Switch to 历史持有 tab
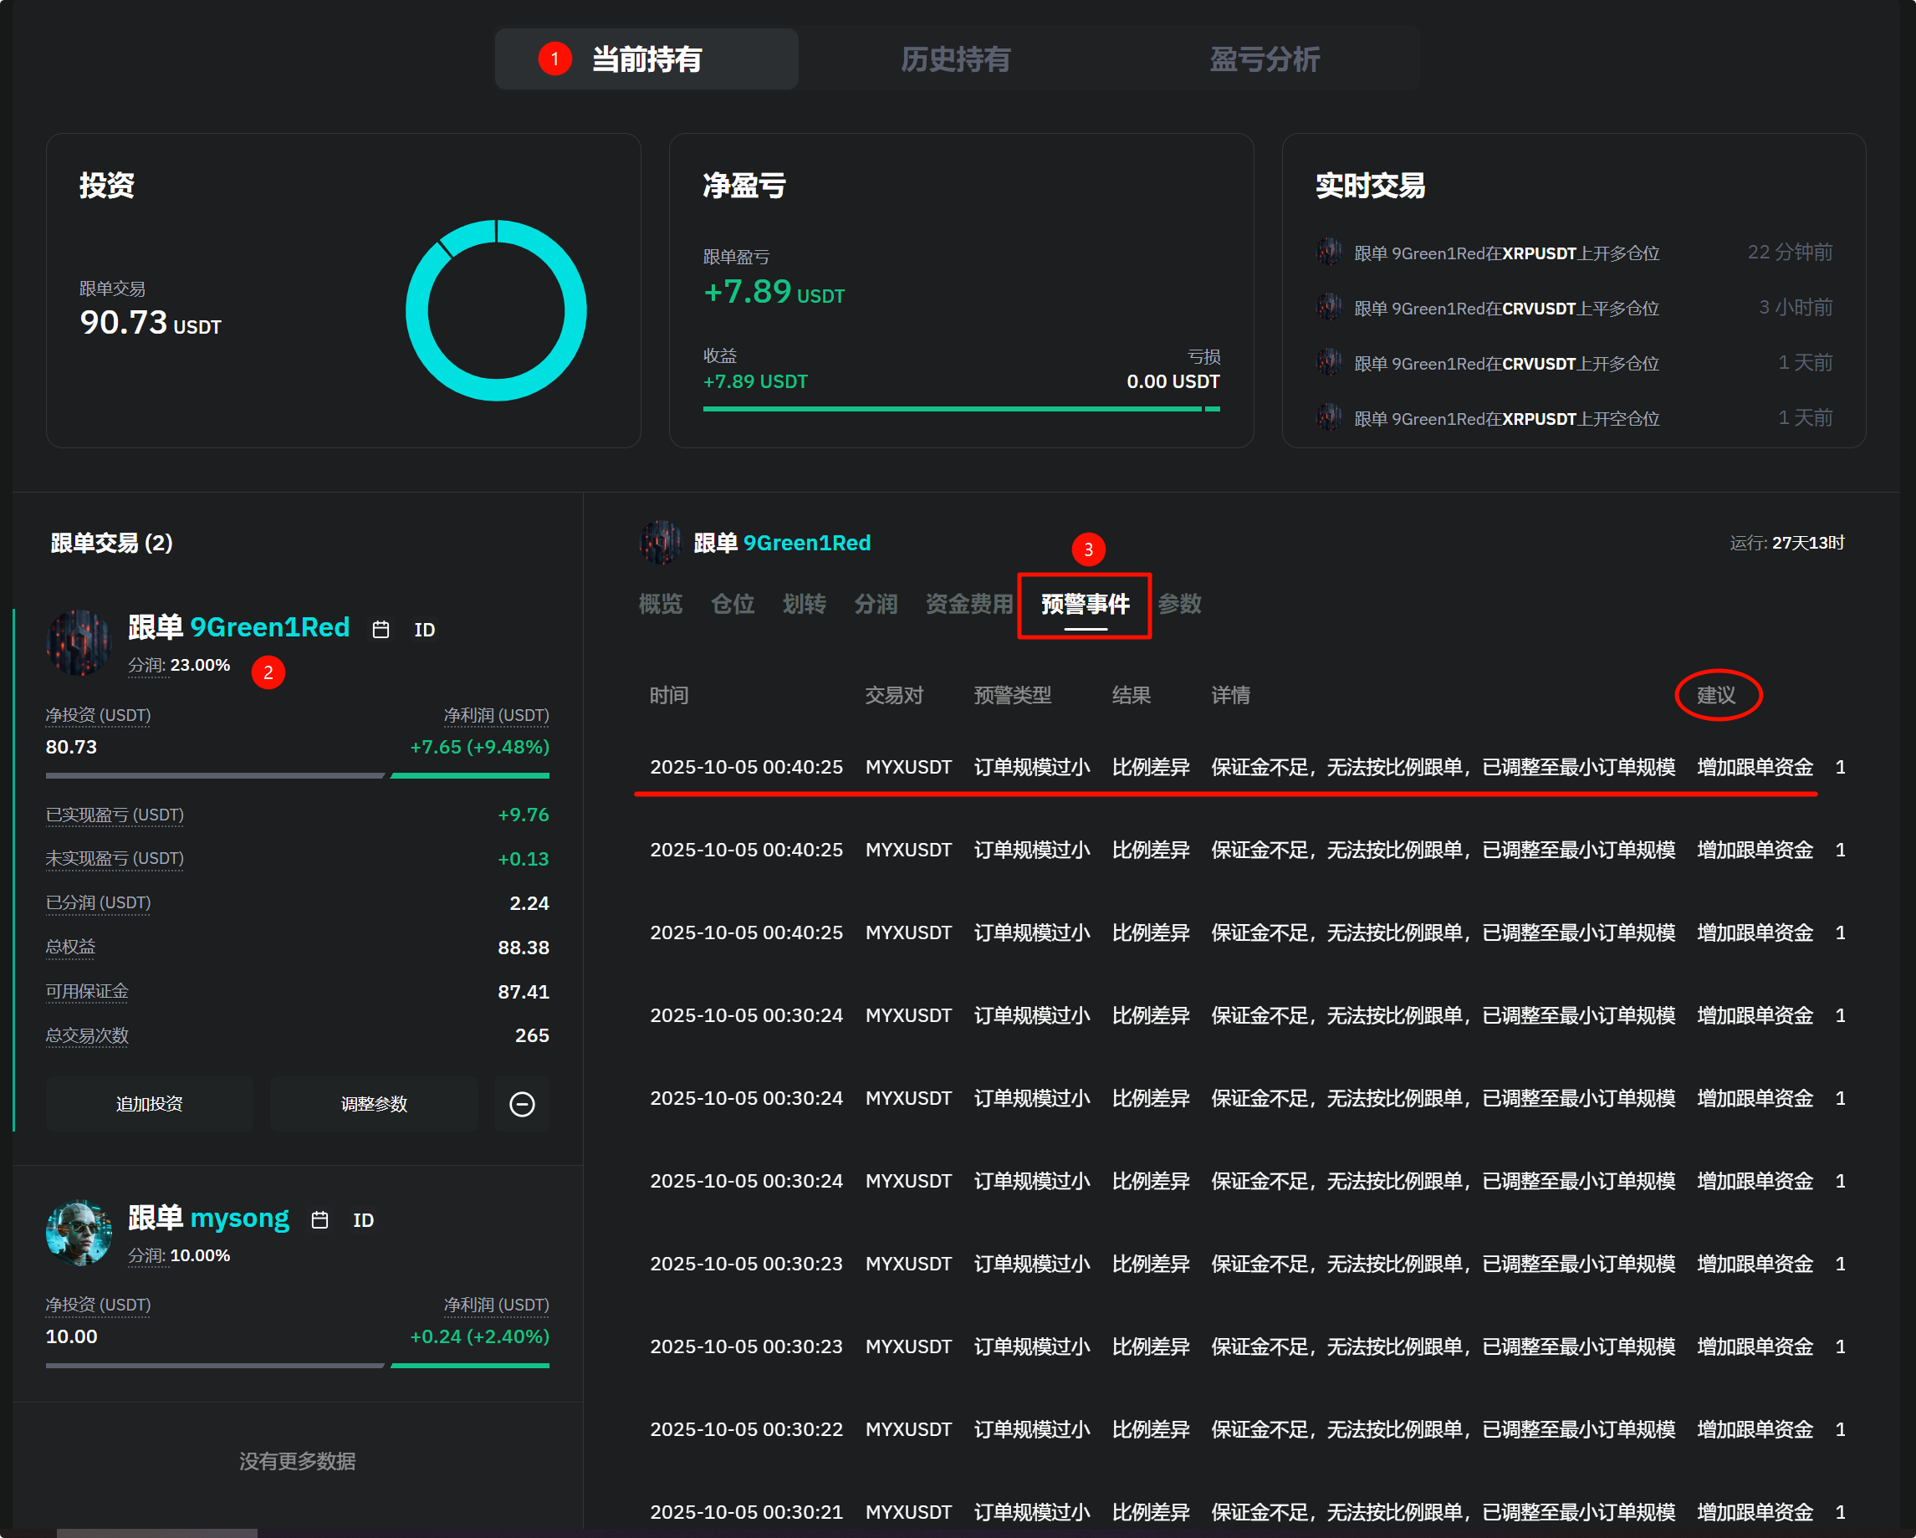Screen dimensions: 1916x1538 click(x=954, y=59)
